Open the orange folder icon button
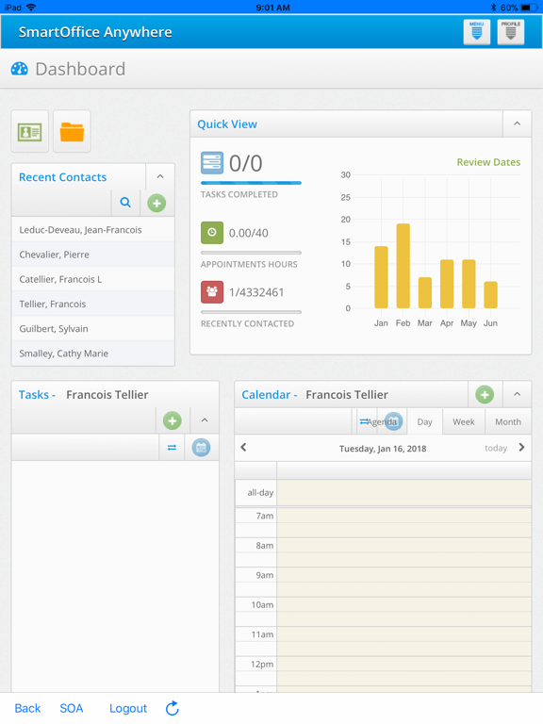The height and width of the screenshot is (724, 543). pyautogui.click(x=72, y=132)
